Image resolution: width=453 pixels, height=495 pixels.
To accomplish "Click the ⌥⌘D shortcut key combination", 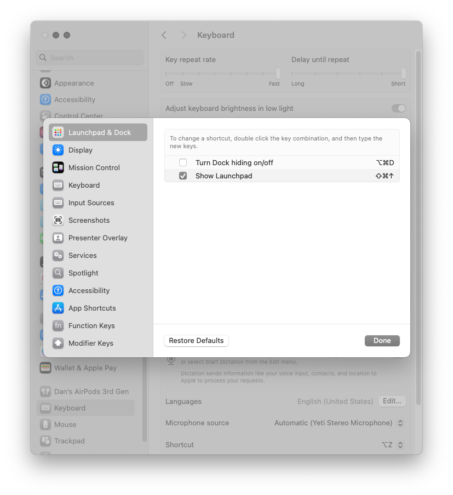I will [x=385, y=162].
